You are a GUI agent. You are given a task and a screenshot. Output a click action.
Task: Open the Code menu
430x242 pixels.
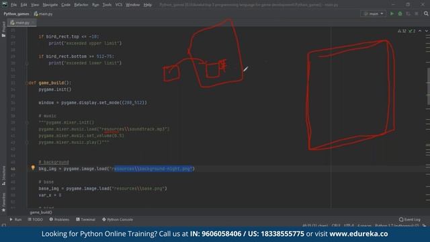(66, 5)
